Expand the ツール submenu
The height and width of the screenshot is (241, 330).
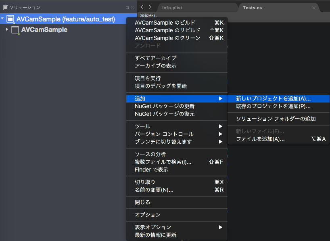[x=177, y=126]
